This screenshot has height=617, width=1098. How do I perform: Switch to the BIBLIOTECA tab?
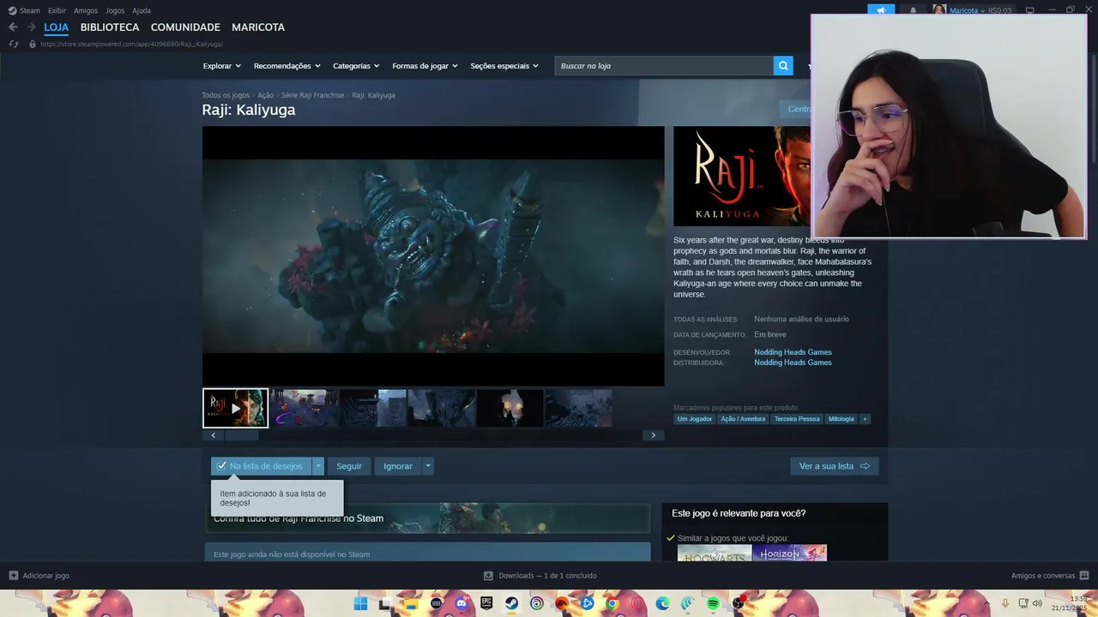click(110, 27)
